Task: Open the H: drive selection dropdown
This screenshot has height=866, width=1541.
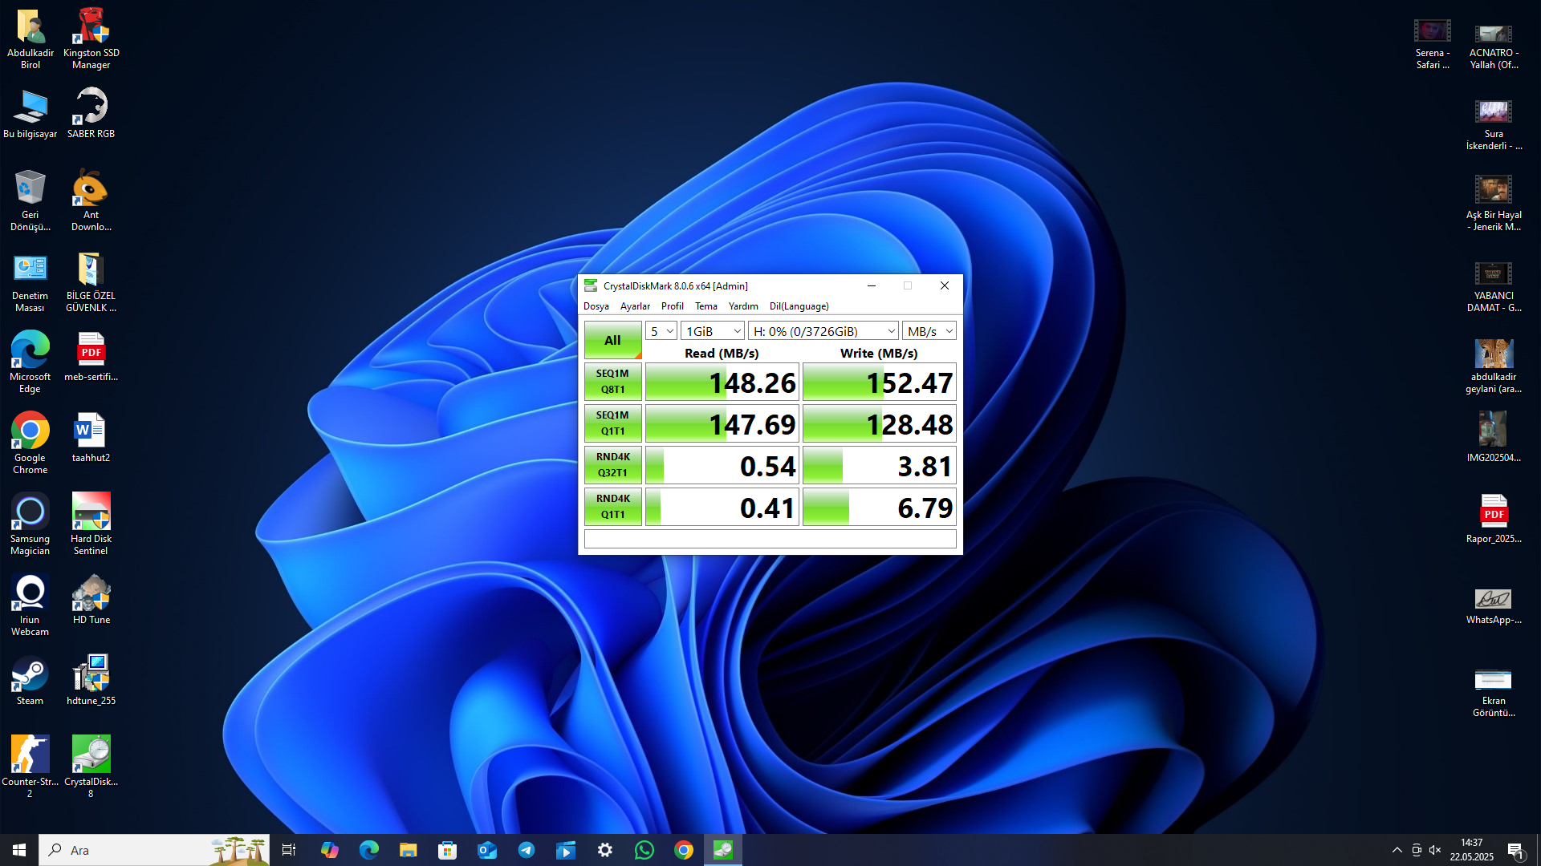Action: pos(823,331)
